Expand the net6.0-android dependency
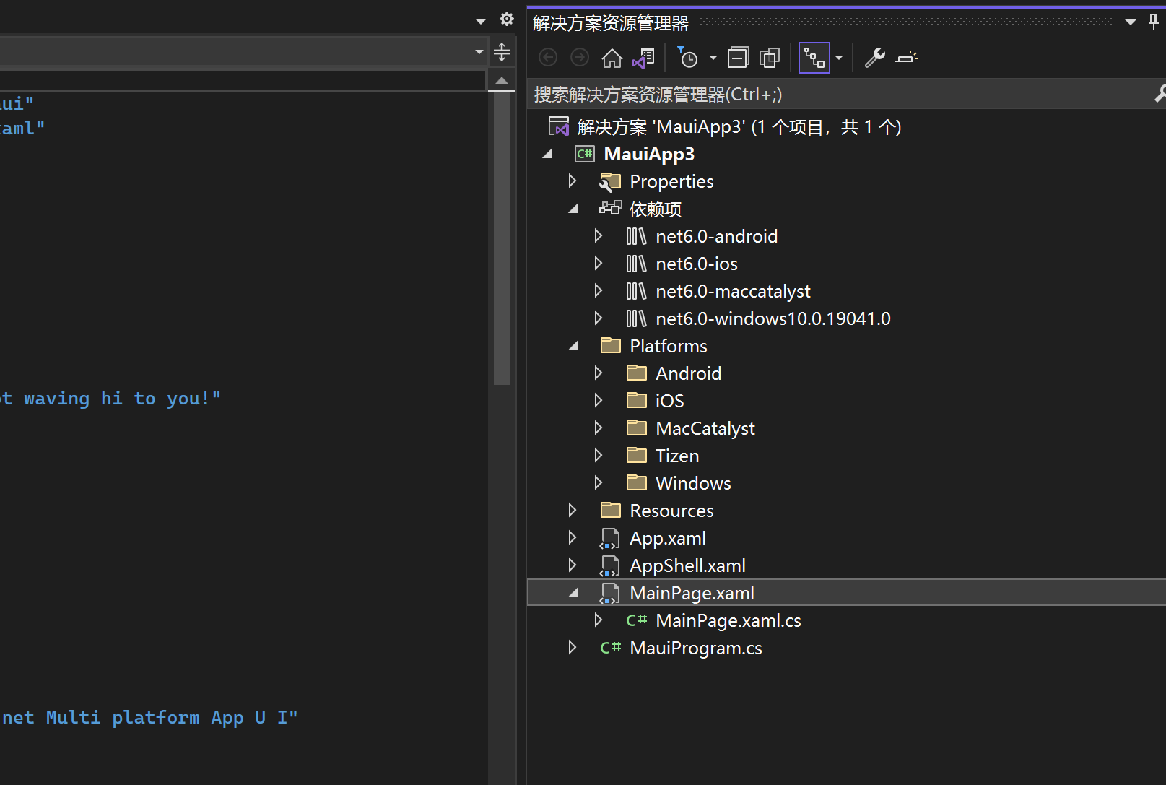This screenshot has width=1166, height=785. [x=599, y=235]
